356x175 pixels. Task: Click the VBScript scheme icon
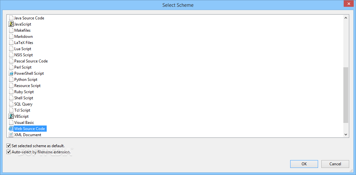pos(11,116)
